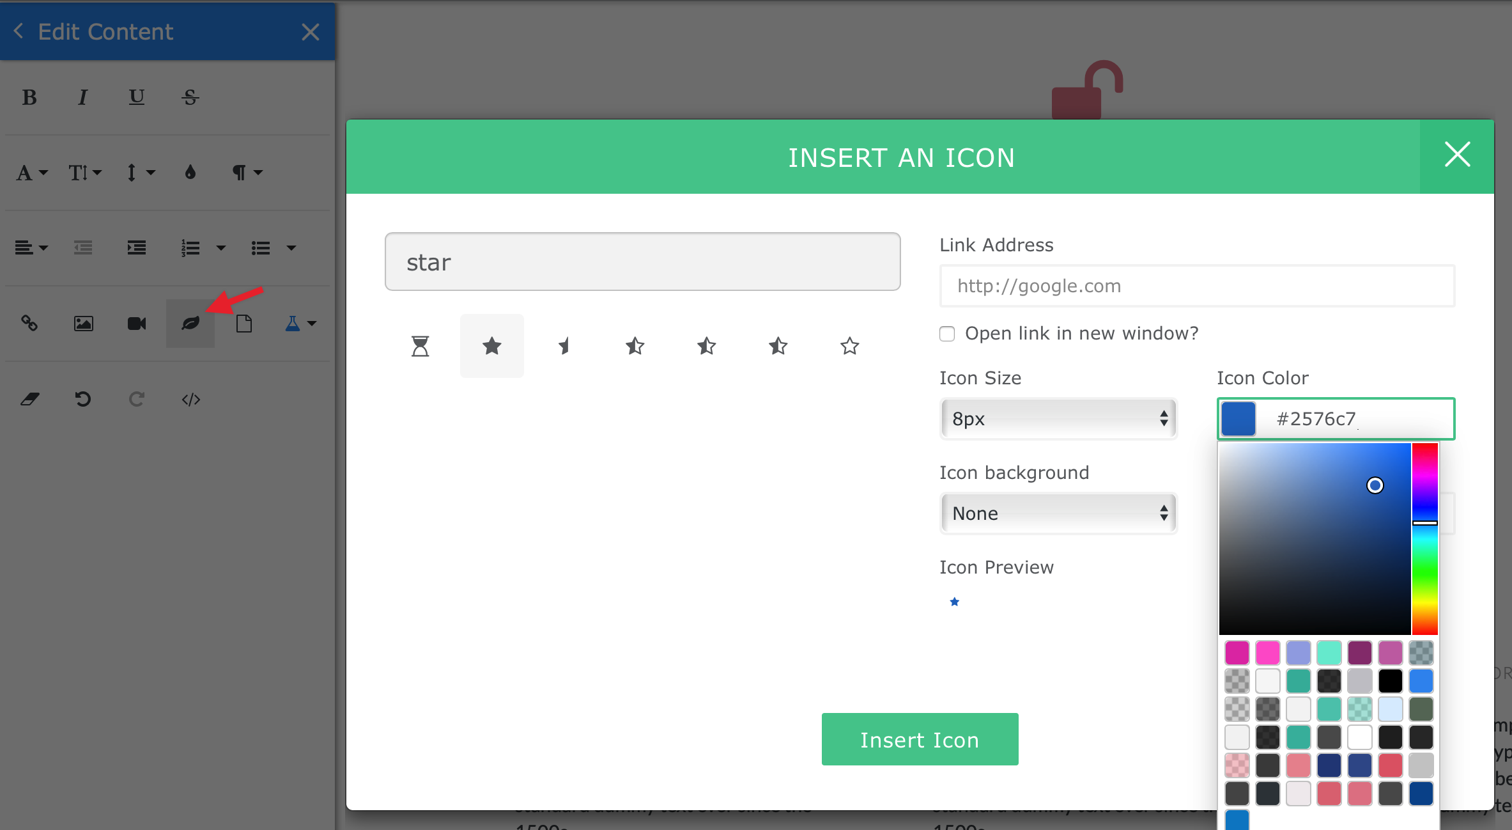The image size is (1512, 830).
Task: Pick the magenta swatch in the palette
Action: [1237, 653]
